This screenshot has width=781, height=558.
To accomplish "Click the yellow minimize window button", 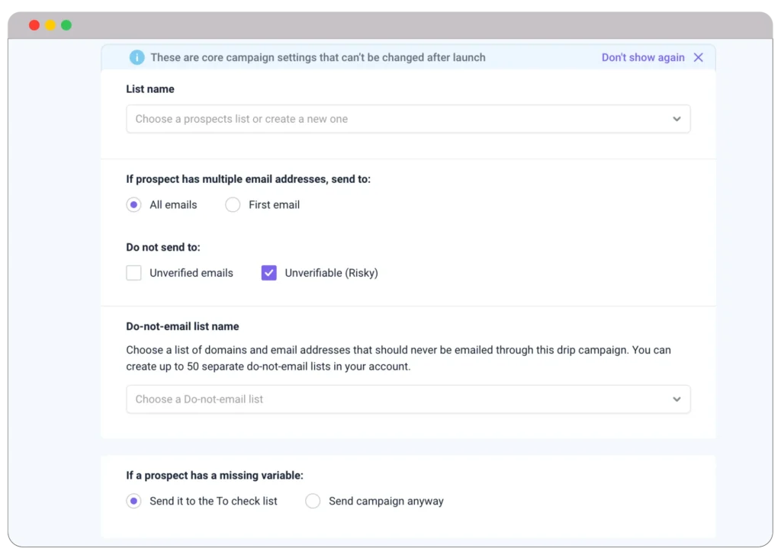I will (50, 25).
